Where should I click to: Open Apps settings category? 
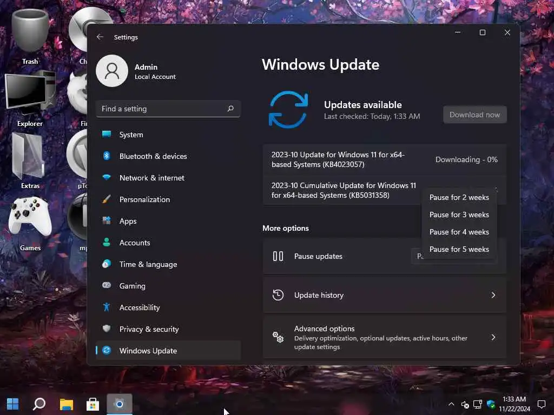pyautogui.click(x=168, y=221)
